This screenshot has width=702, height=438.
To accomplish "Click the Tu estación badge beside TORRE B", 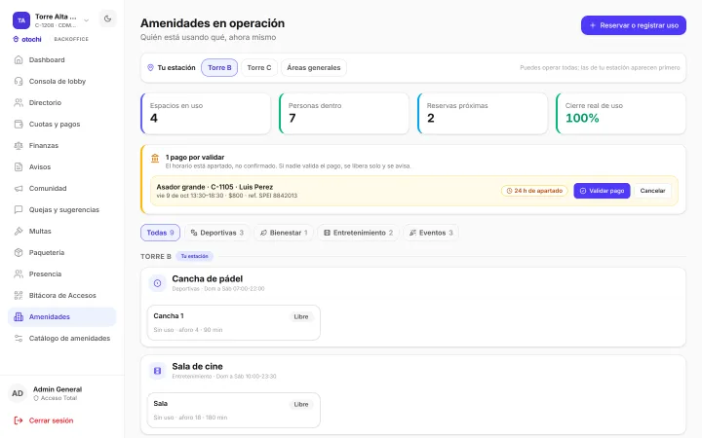I will click(x=194, y=257).
